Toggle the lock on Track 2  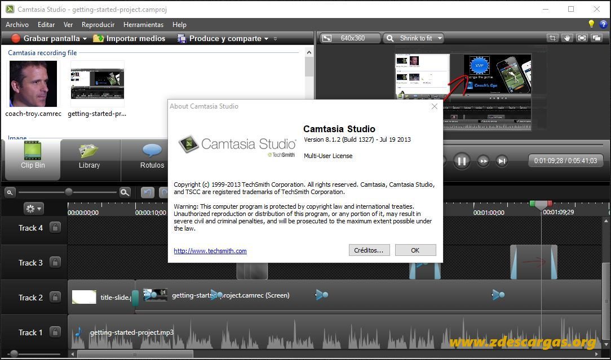55,298
